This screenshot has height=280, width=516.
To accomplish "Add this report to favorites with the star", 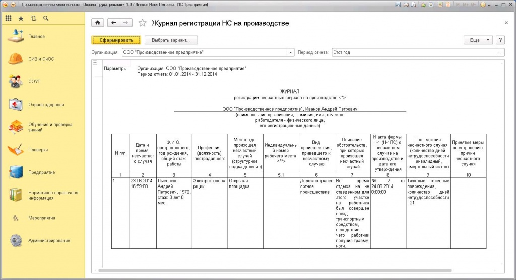I will (142, 23).
